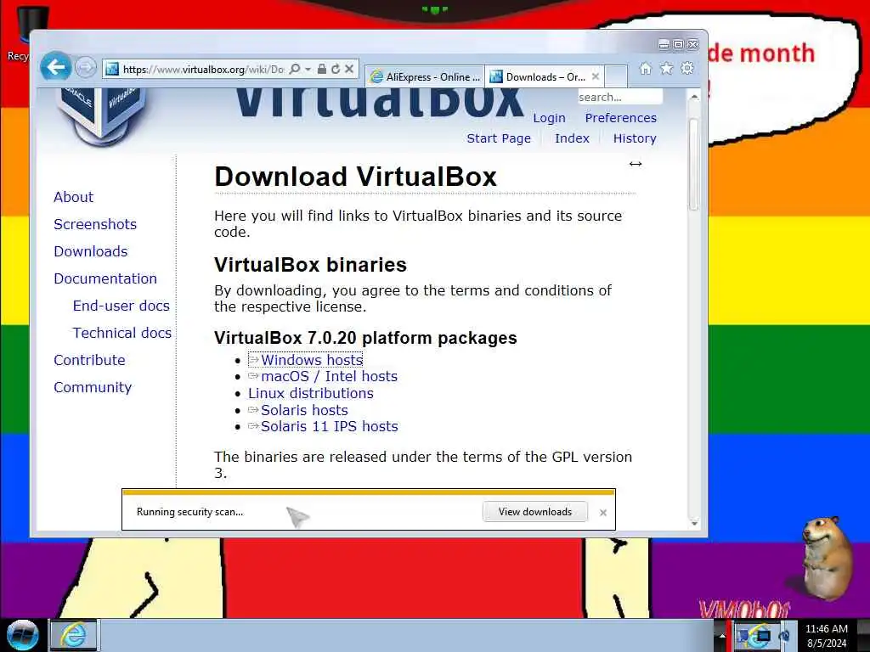Show hidden system tray icons
The height and width of the screenshot is (652, 870).
(x=722, y=636)
